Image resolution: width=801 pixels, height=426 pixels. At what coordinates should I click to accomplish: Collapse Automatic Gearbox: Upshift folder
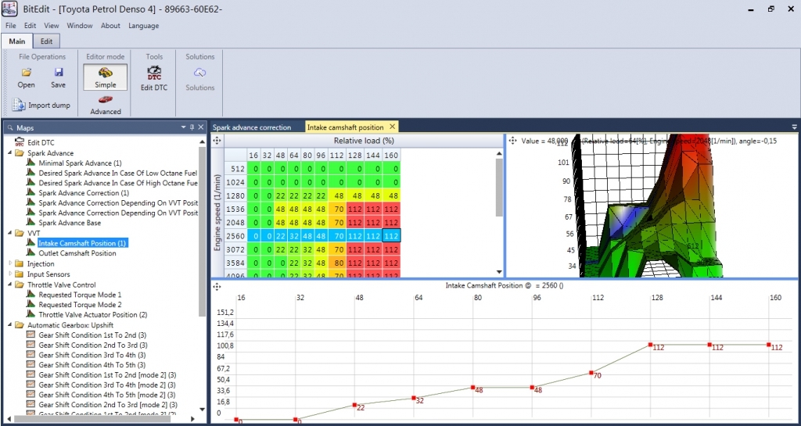(11, 325)
